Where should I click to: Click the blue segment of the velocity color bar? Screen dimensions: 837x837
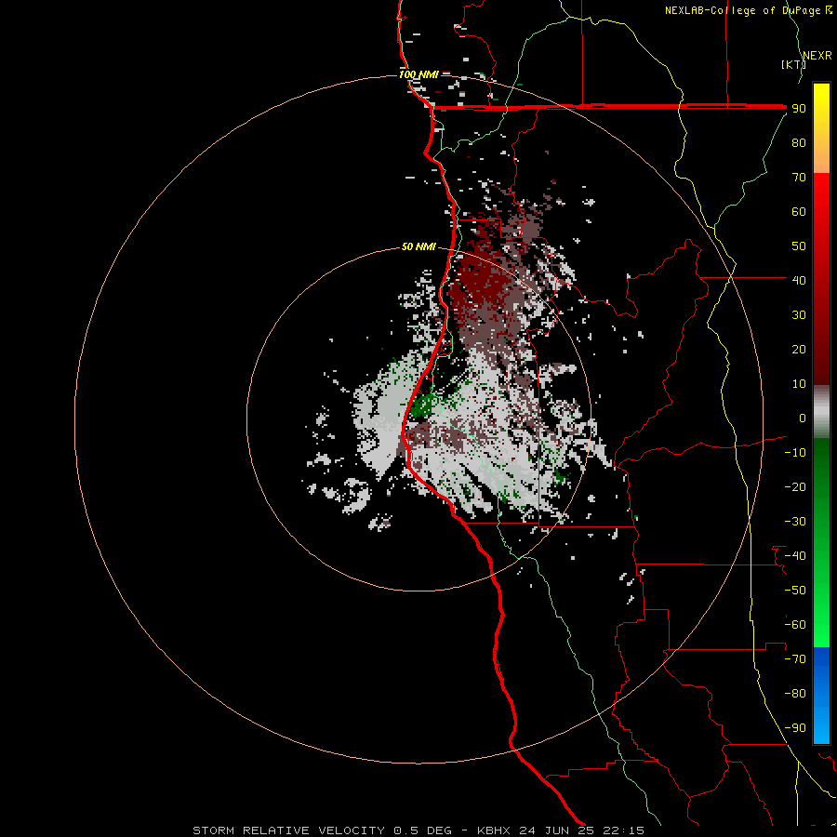pyautogui.click(x=821, y=696)
